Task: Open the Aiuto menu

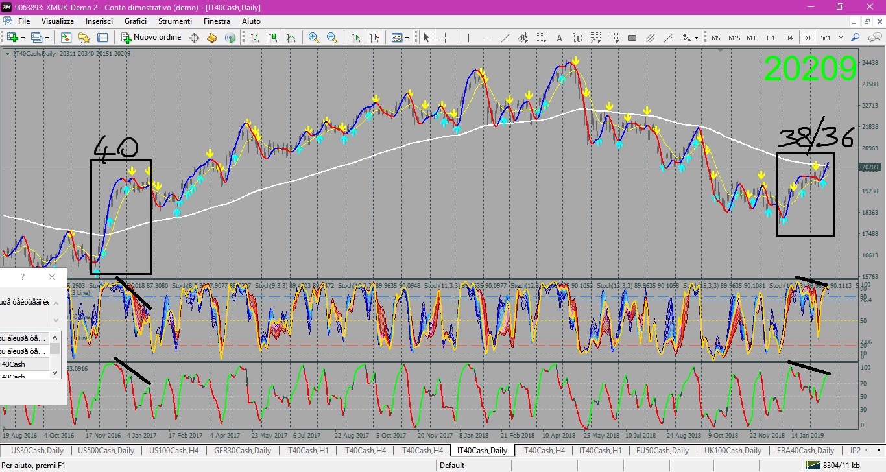Action: point(251,21)
